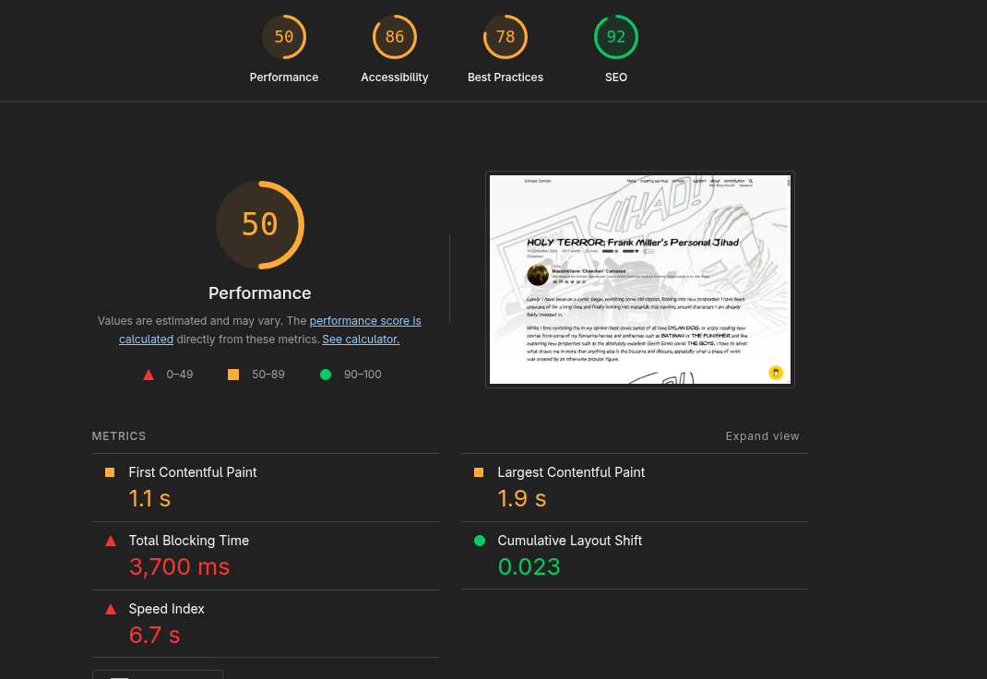Click the First Contentful Paint orange square marker
Image resolution: width=987 pixels, height=679 pixels.
point(110,471)
